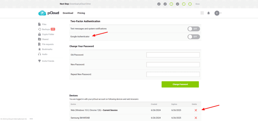Open File requests in the sidebar
Screen dimensions: 258x121
tap(48, 44)
